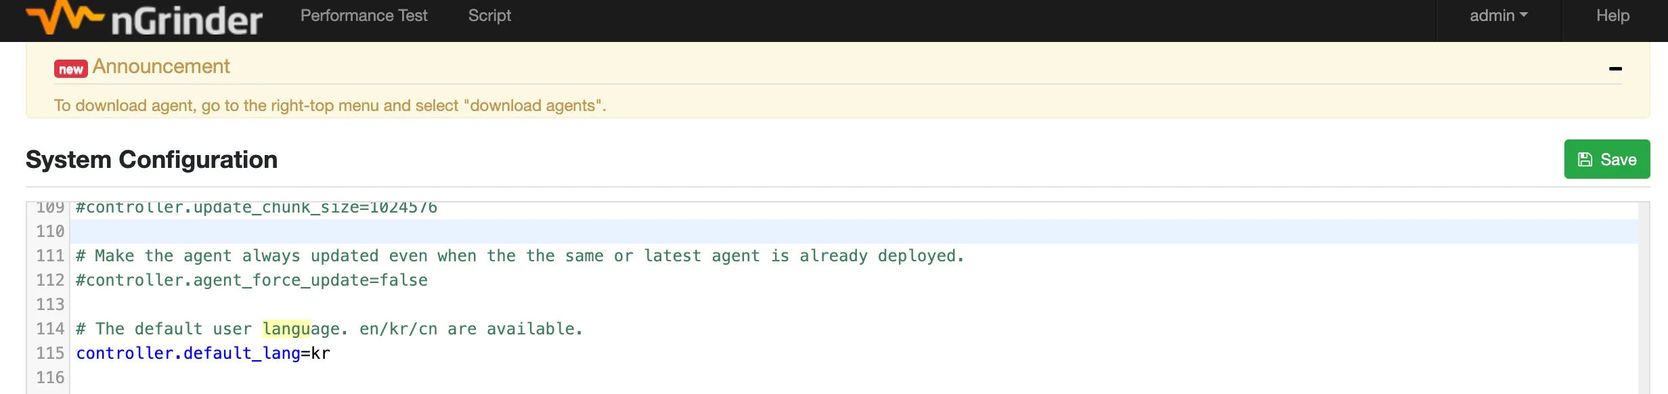Click the controller.agent_force_update=false line
This screenshot has height=394, width=1668.
pyautogui.click(x=252, y=280)
